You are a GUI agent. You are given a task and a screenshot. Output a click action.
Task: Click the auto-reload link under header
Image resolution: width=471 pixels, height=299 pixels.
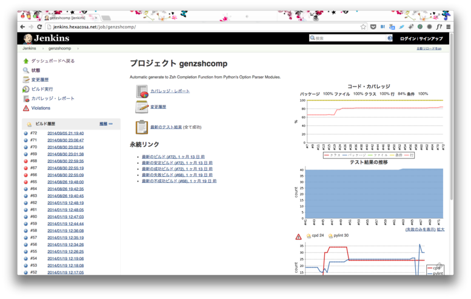(429, 48)
